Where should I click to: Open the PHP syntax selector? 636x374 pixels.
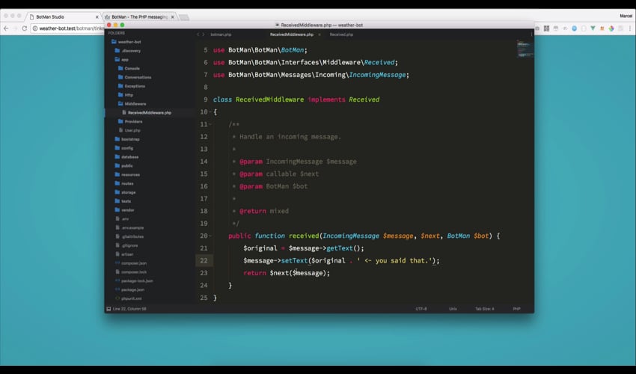[516, 309]
